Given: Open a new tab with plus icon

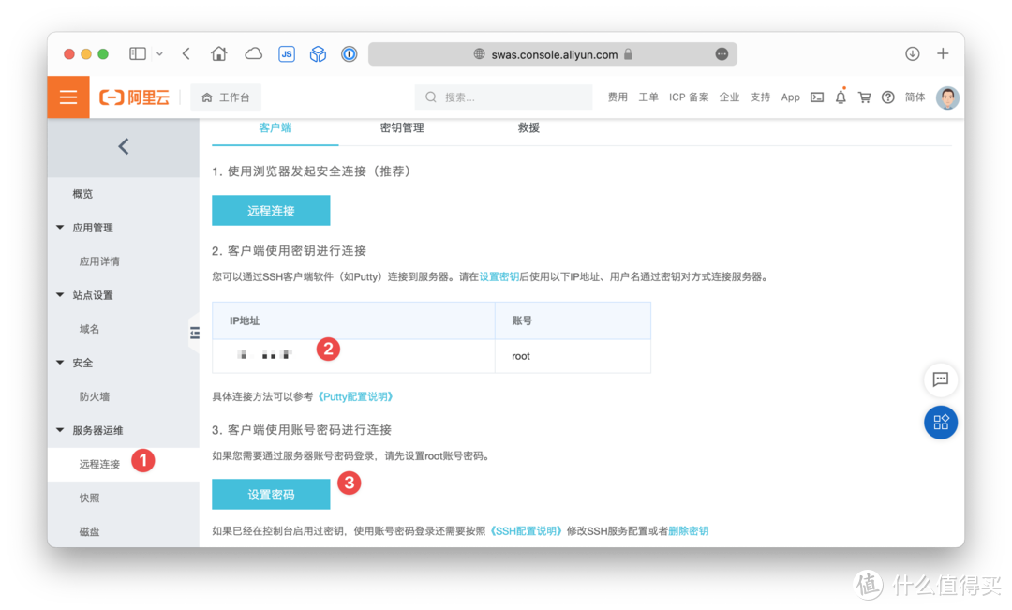Looking at the screenshot, I should point(943,53).
